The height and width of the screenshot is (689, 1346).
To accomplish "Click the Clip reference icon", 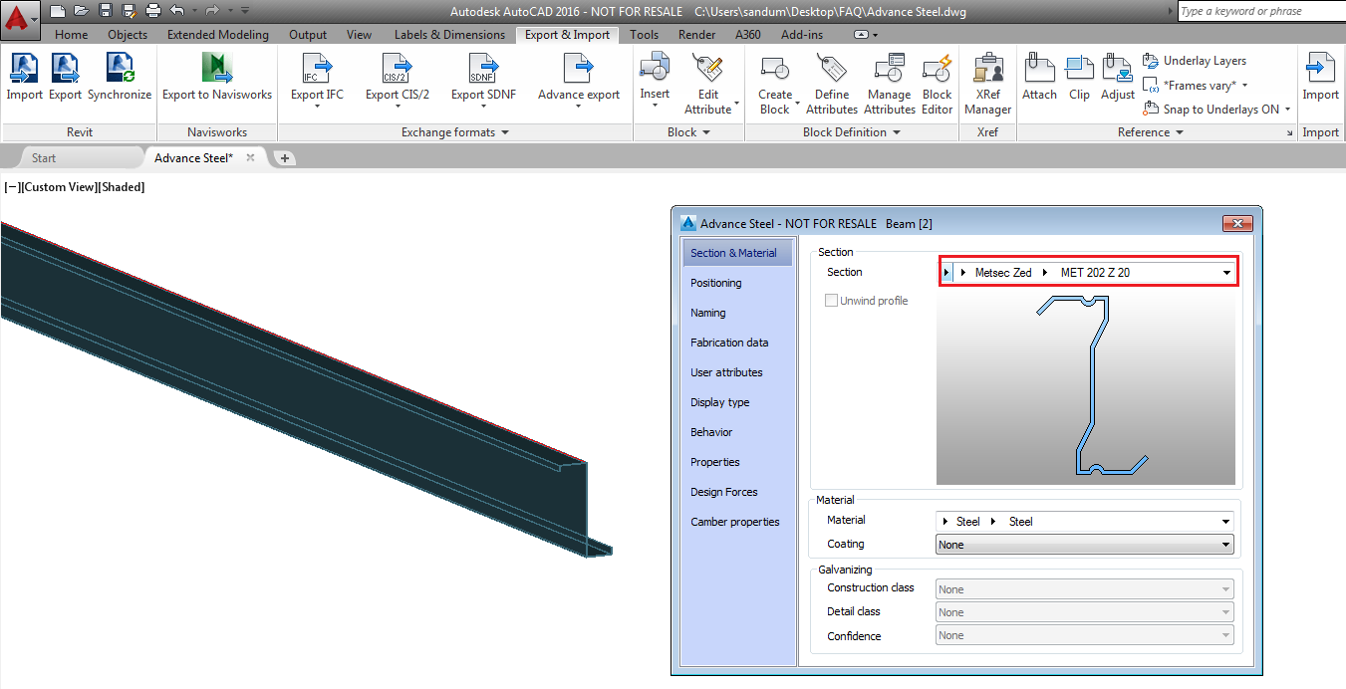I will click(1080, 68).
